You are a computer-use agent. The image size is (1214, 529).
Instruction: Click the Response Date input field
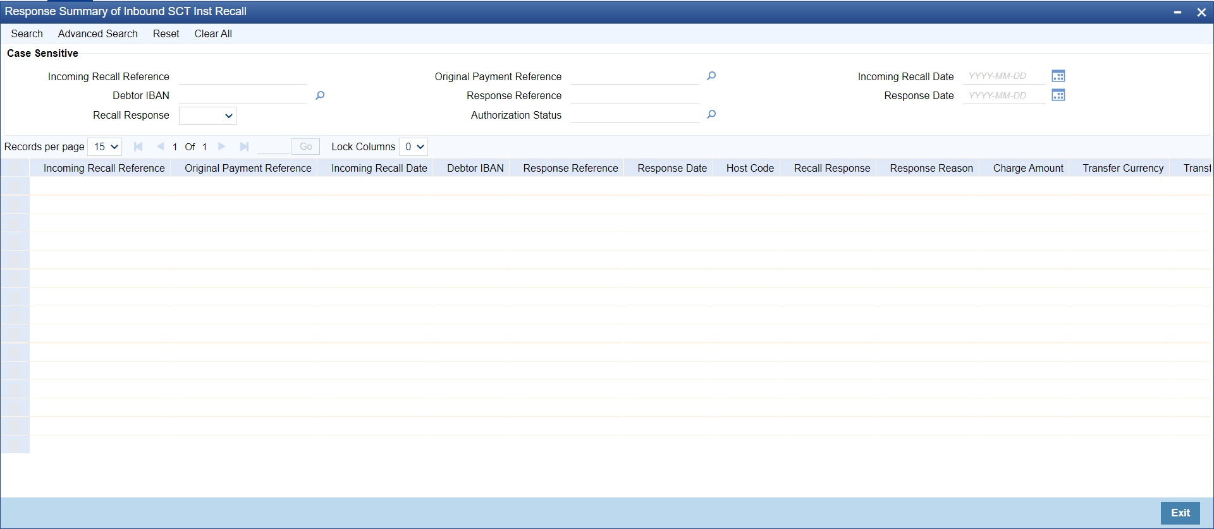tap(1005, 95)
